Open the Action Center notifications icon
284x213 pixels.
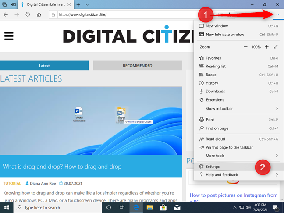coord(275,208)
